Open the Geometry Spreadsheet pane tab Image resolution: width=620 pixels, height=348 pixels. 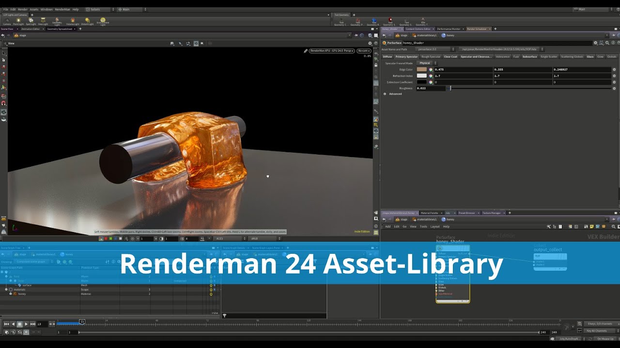(x=60, y=29)
